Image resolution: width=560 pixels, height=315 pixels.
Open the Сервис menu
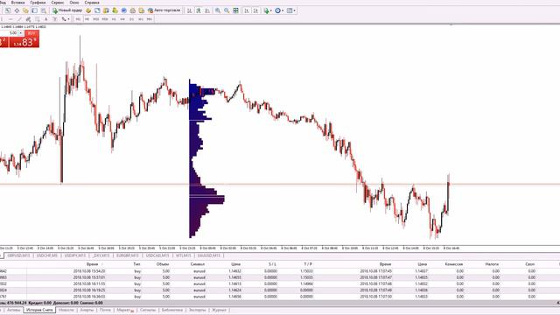click(x=58, y=3)
